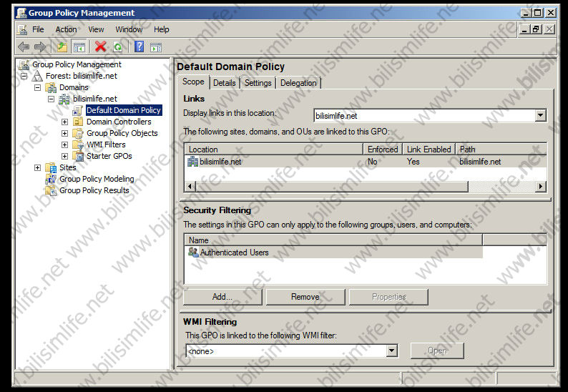Collapse the Forest: bilisimlife.net node
Image resolution: width=568 pixels, height=392 pixels.
click(24, 76)
